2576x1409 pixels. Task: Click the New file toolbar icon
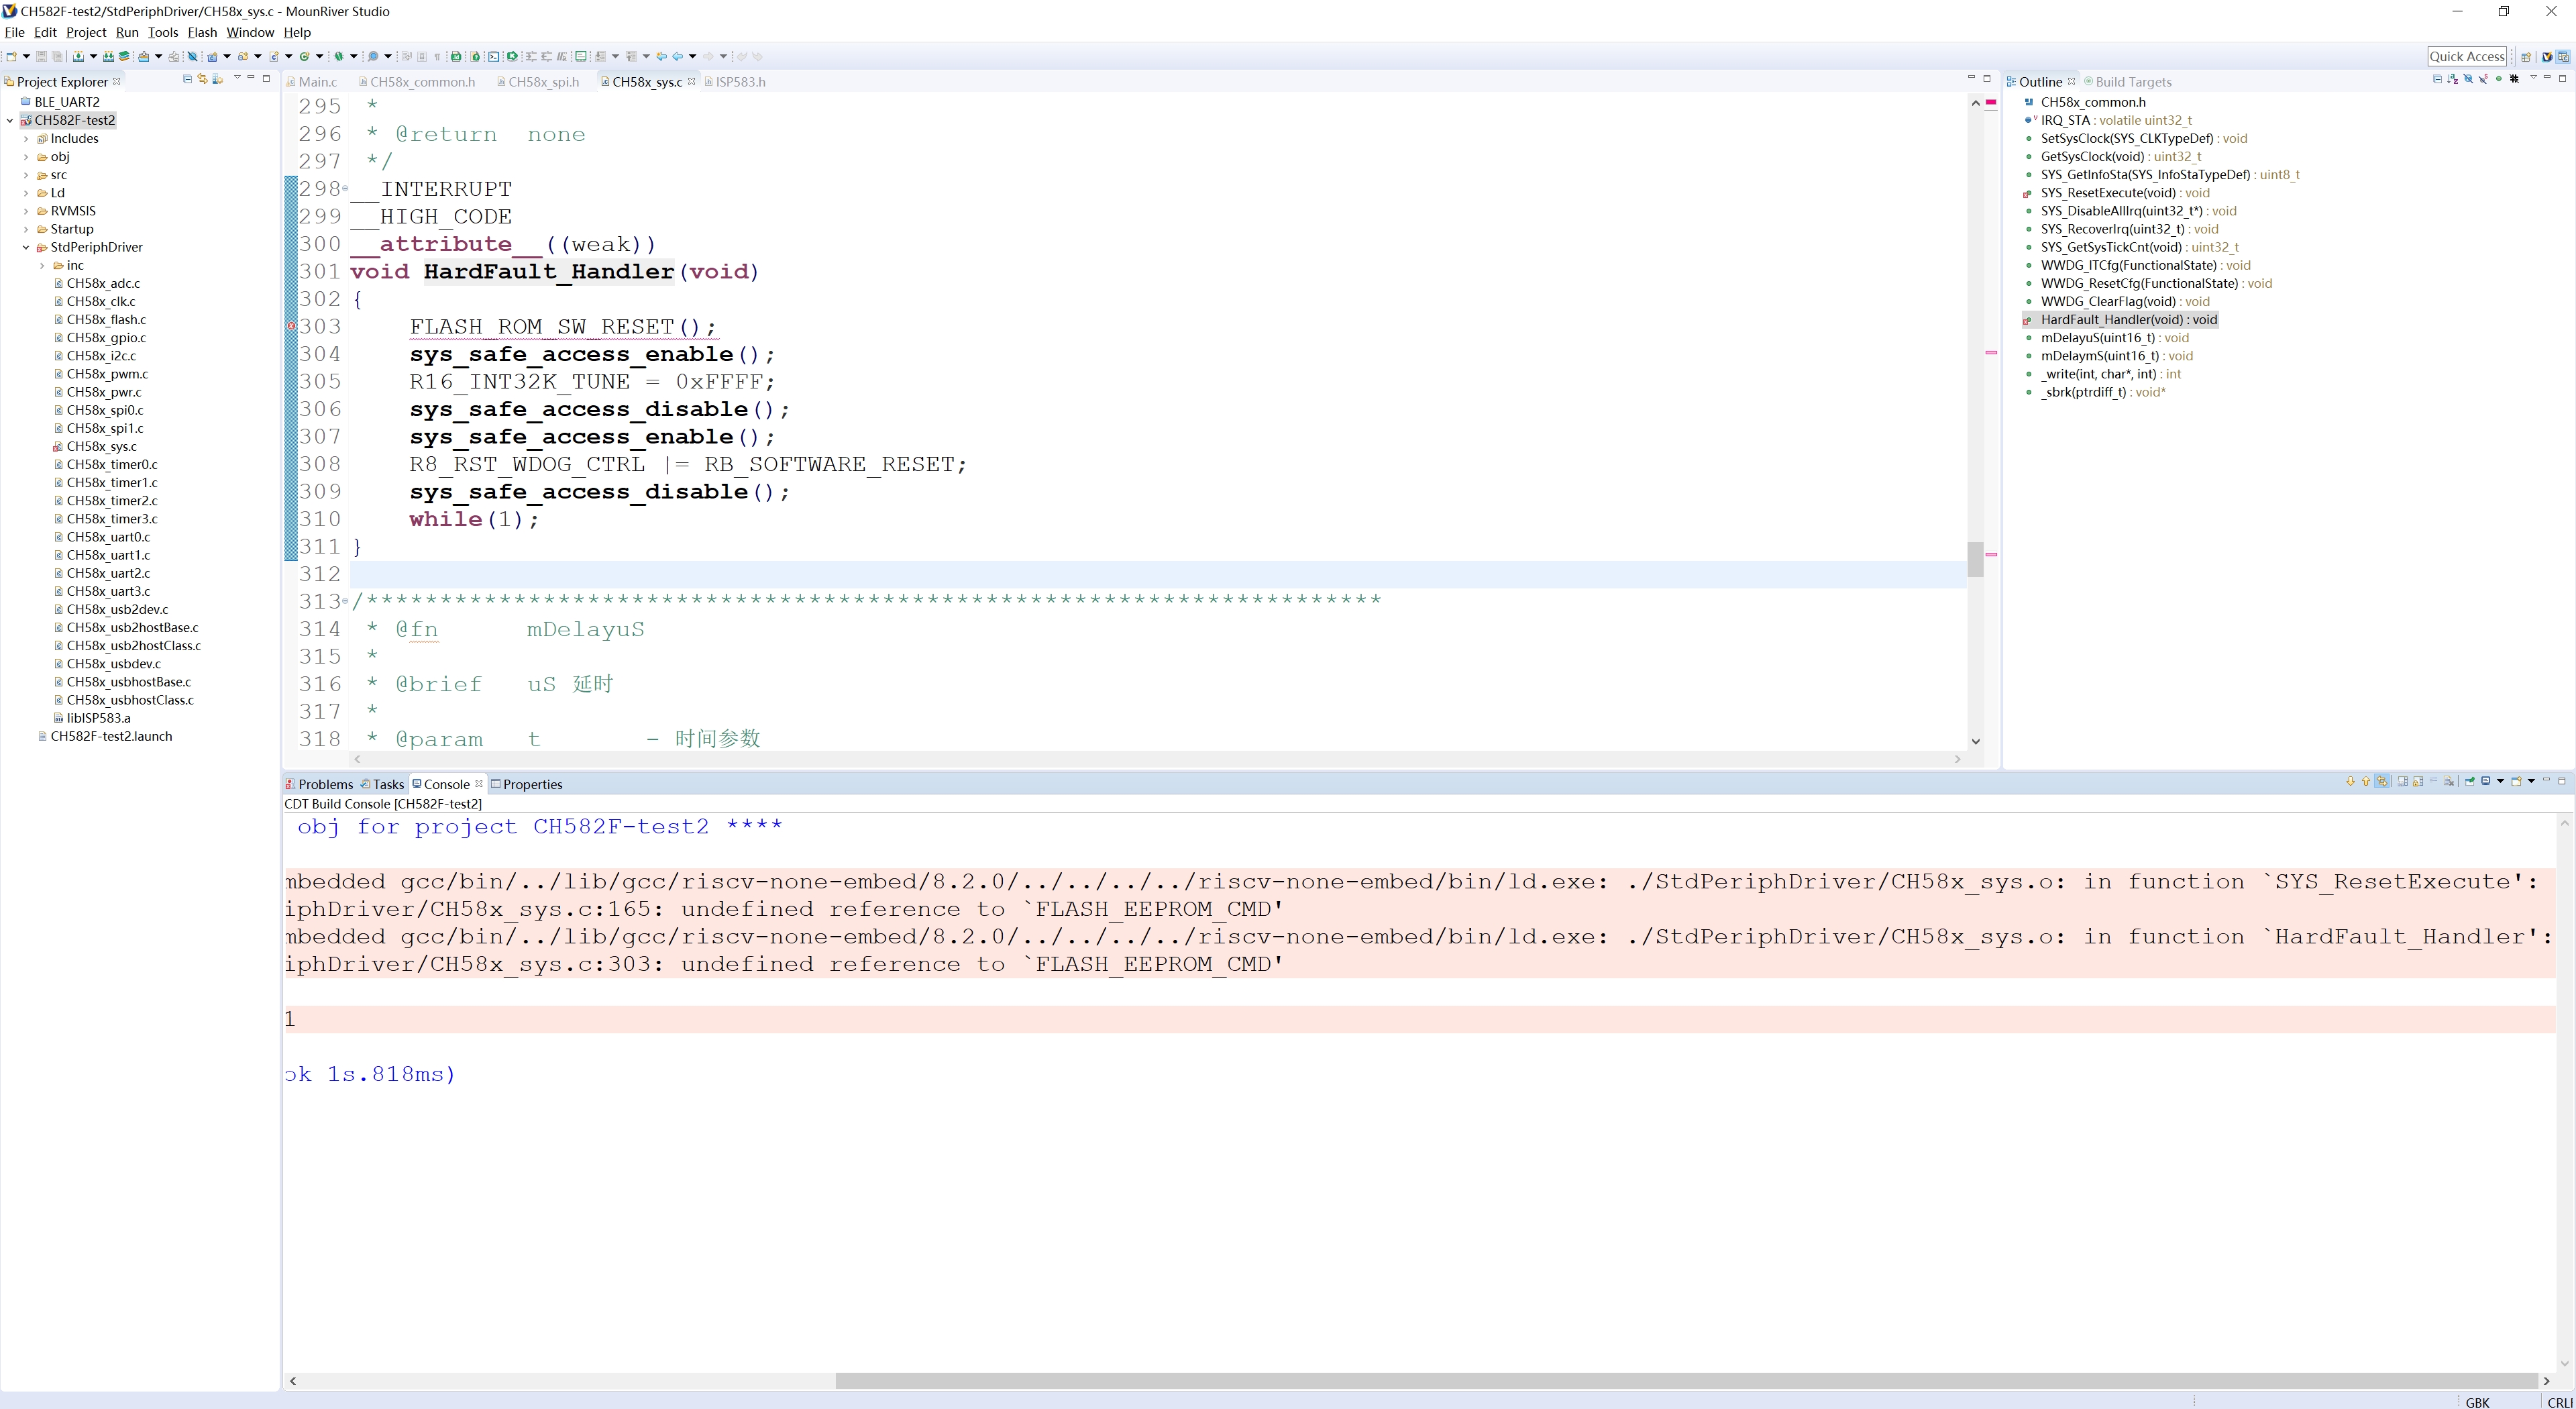(x=11, y=56)
